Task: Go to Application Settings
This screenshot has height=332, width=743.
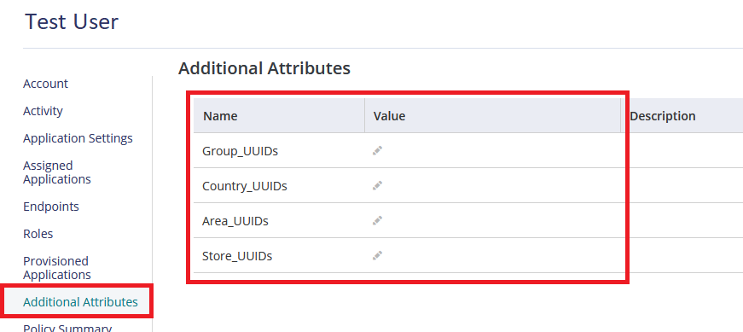Action: (78, 138)
